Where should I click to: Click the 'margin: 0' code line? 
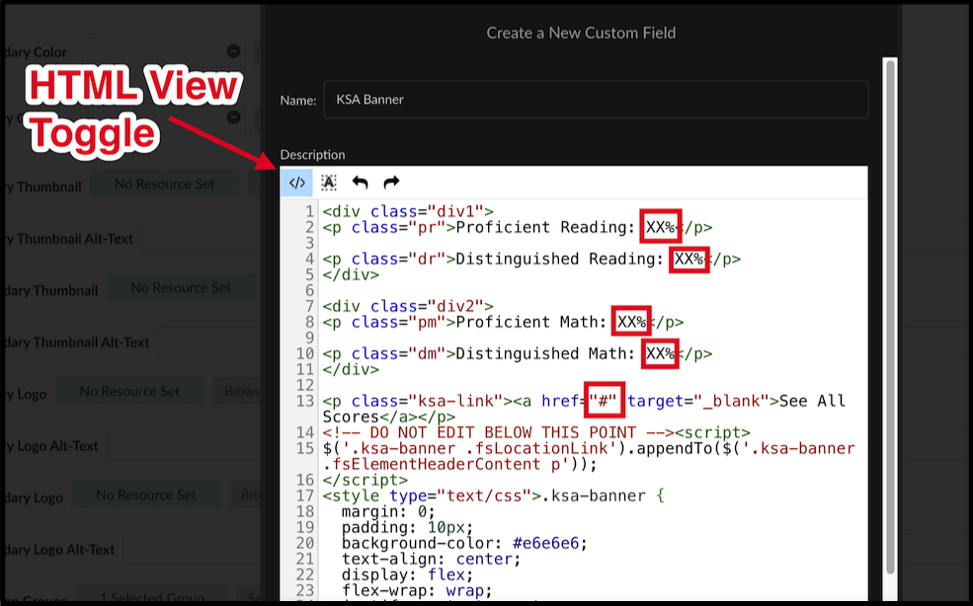[x=388, y=511]
